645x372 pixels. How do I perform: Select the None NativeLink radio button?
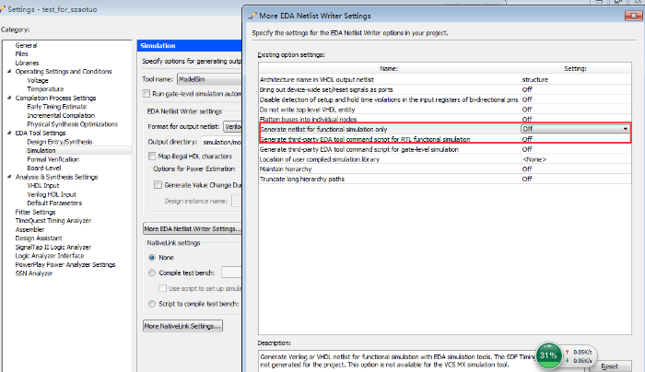point(152,257)
